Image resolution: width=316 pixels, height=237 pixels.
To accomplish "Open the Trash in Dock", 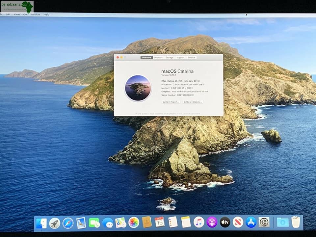I will pyautogui.click(x=296, y=222).
